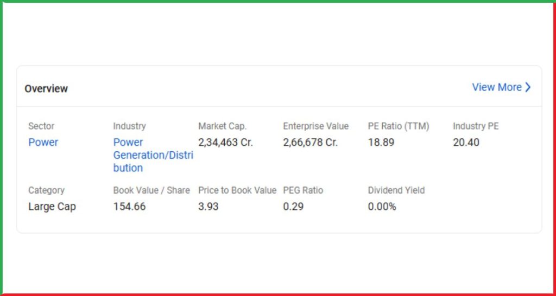This screenshot has height=296, width=556.
Task: Select the Overview heading
Action: [46, 88]
